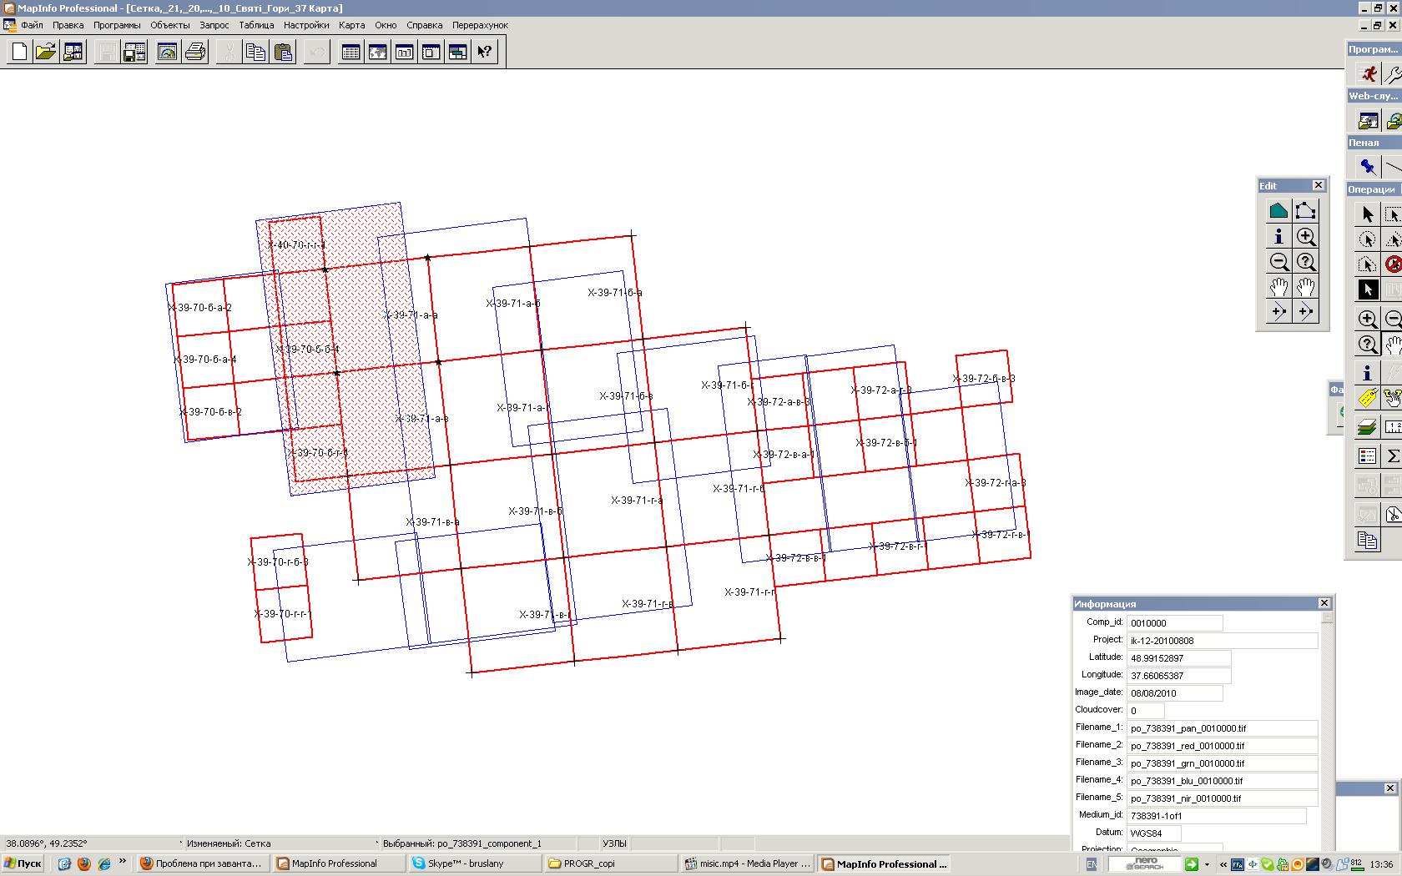Image resolution: width=1402 pixels, height=876 pixels.
Task: Click the New Table toolbar icon
Action: tap(19, 52)
